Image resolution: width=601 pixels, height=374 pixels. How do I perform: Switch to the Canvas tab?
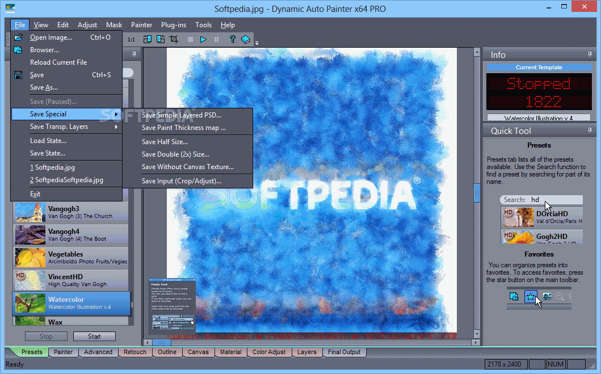point(198,352)
